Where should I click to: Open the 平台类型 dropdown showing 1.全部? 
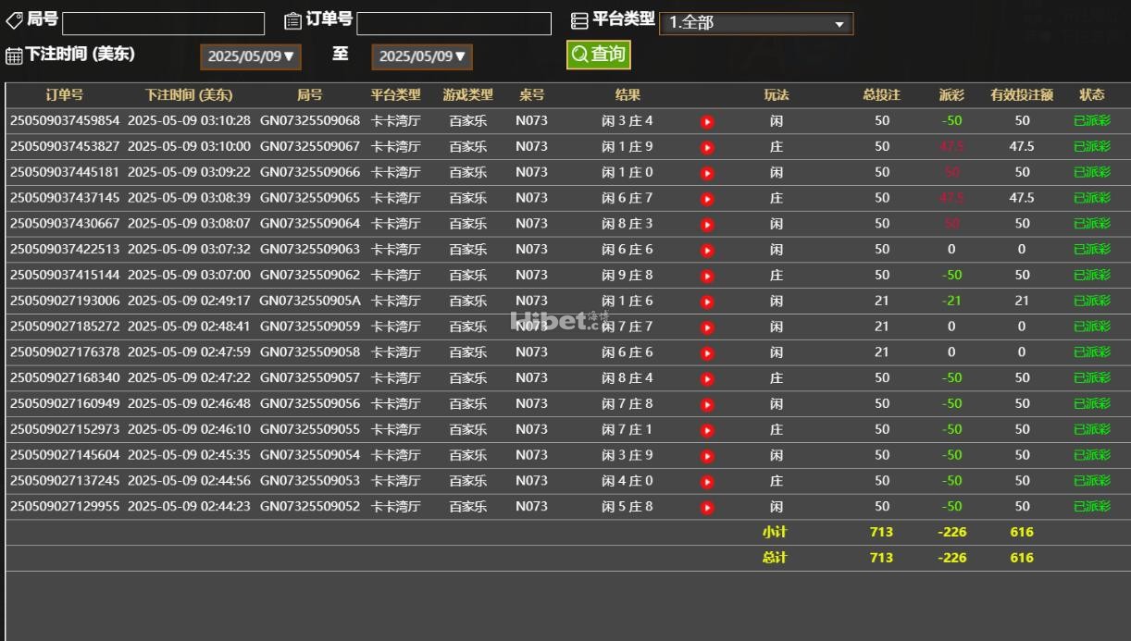(x=755, y=23)
